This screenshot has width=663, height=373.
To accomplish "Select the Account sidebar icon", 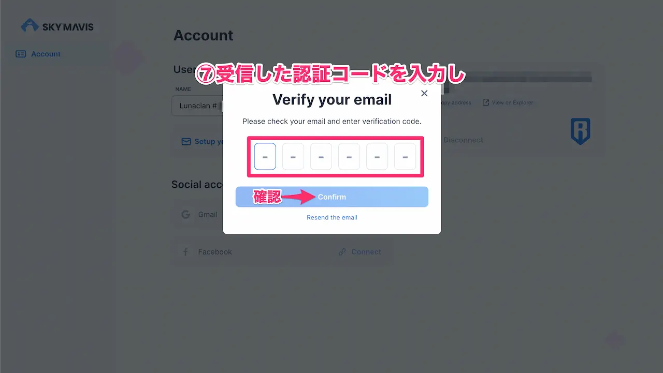I will tap(21, 54).
